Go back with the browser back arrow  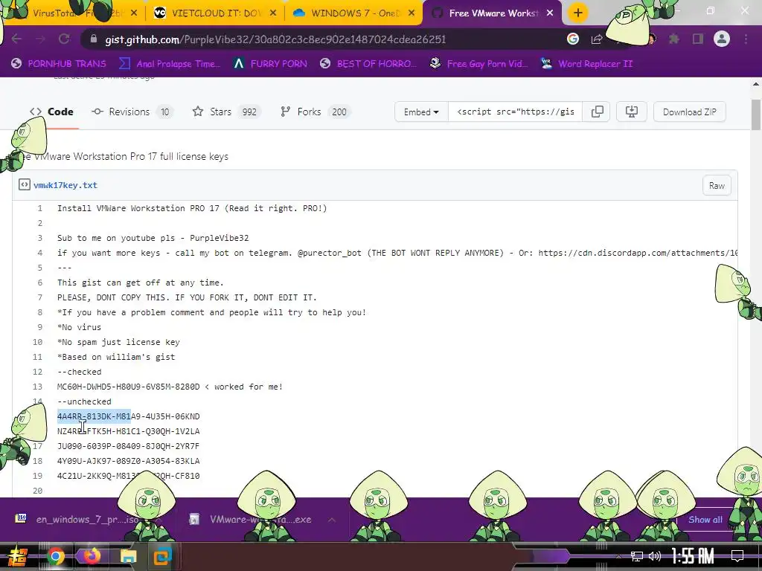point(16,39)
